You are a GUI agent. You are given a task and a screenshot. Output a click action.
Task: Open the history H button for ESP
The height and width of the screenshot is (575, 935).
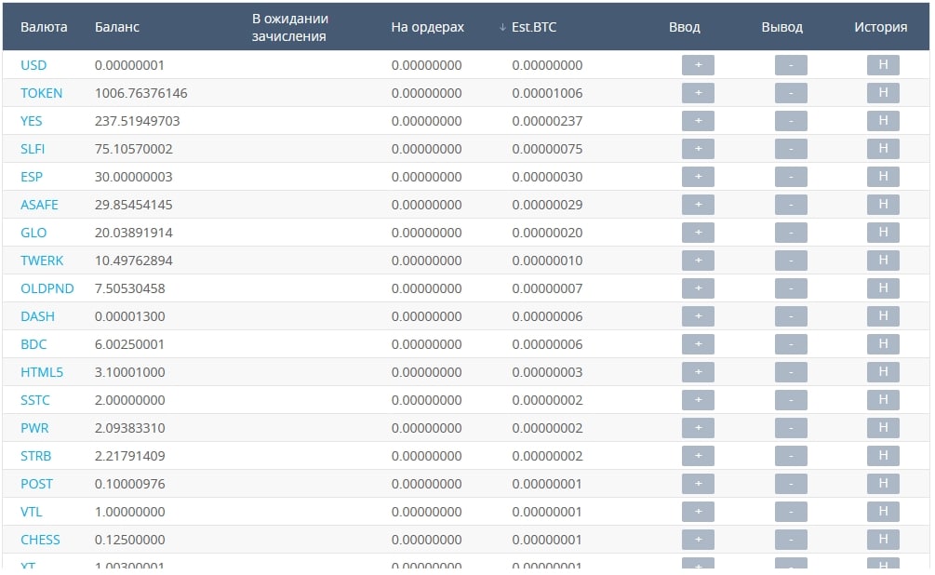point(883,177)
